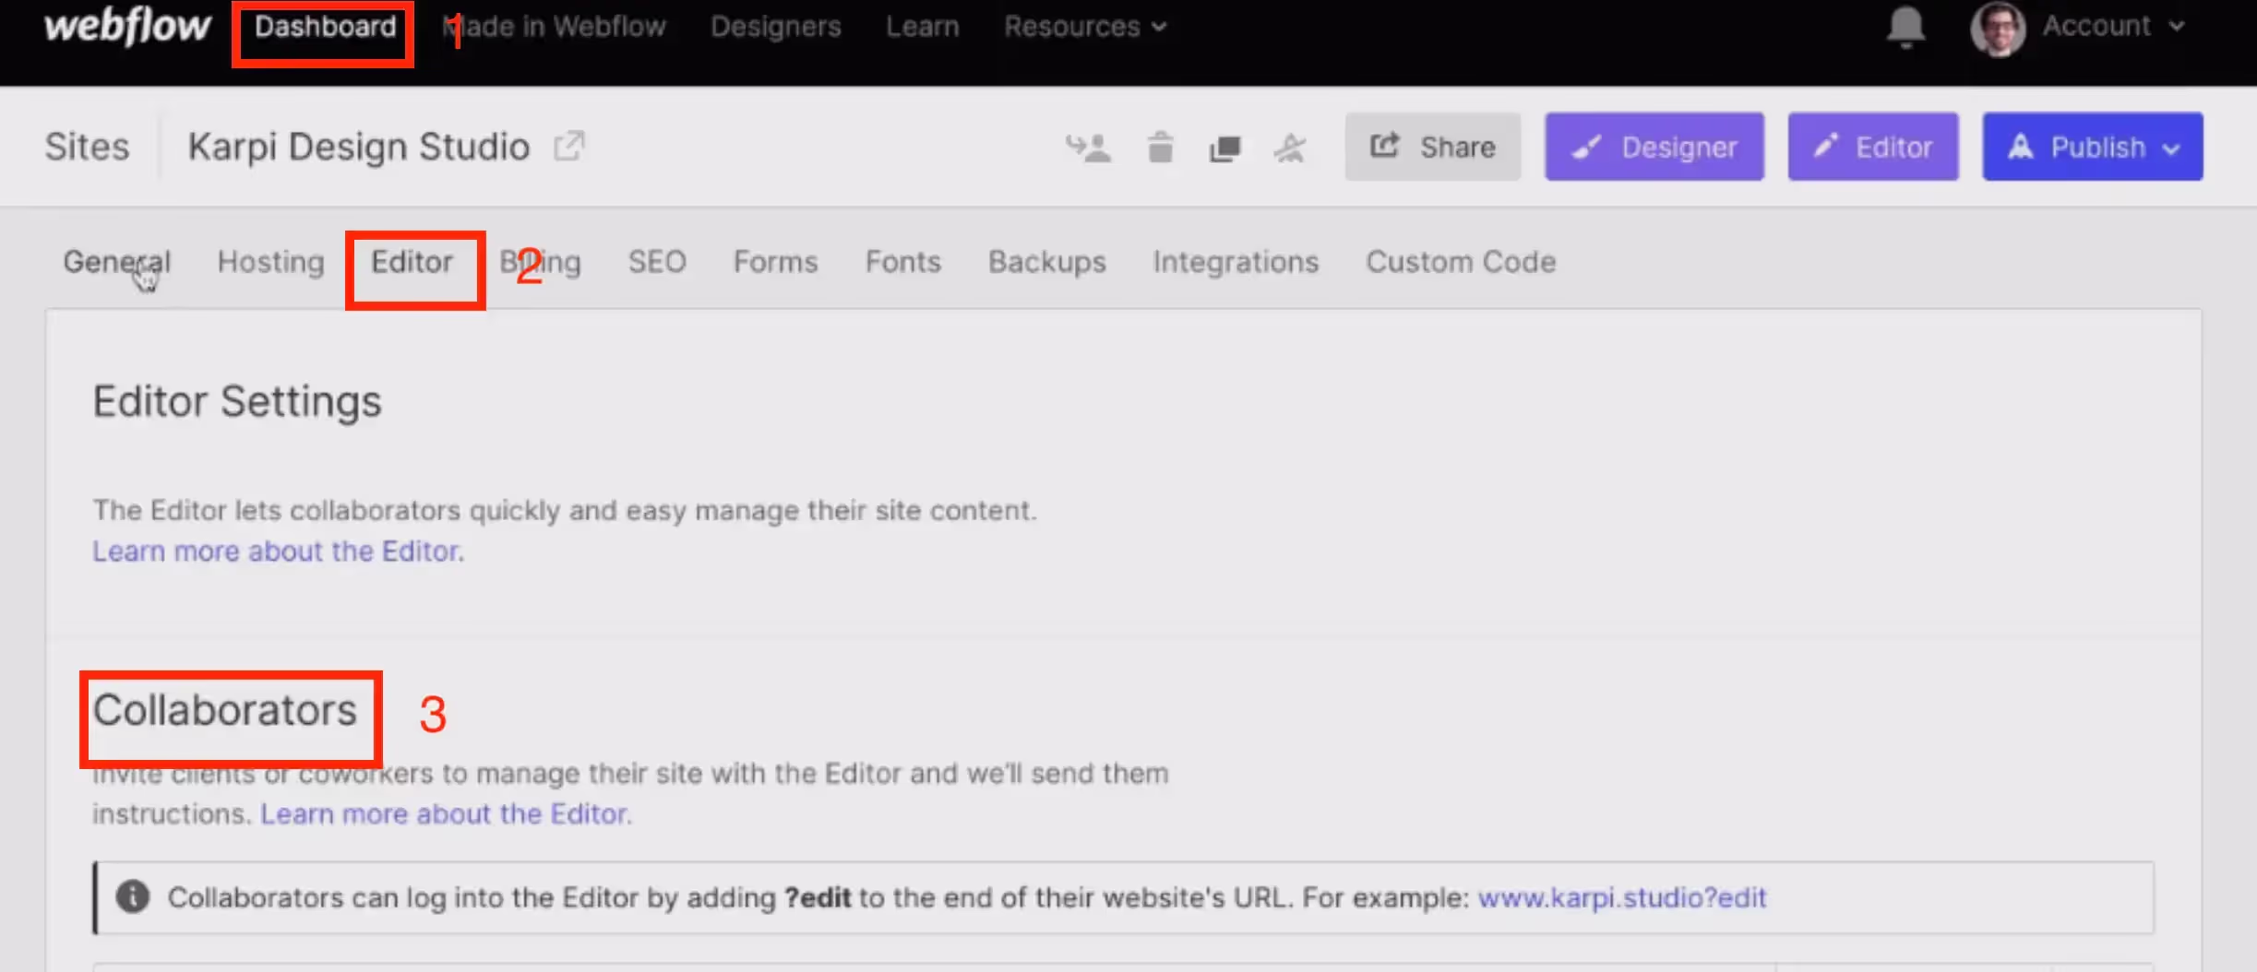Switch to the Integrations tab
The width and height of the screenshot is (2257, 972).
1236,262
